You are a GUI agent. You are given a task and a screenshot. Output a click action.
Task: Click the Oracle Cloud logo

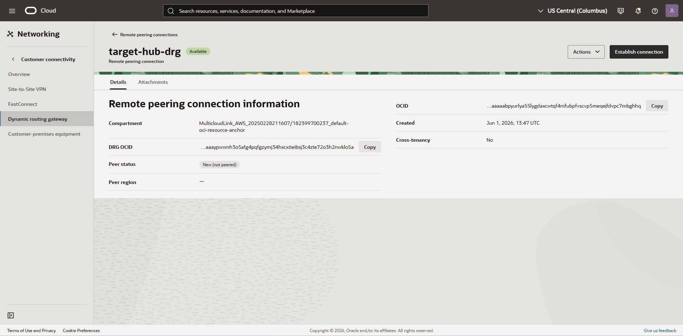pyautogui.click(x=41, y=11)
